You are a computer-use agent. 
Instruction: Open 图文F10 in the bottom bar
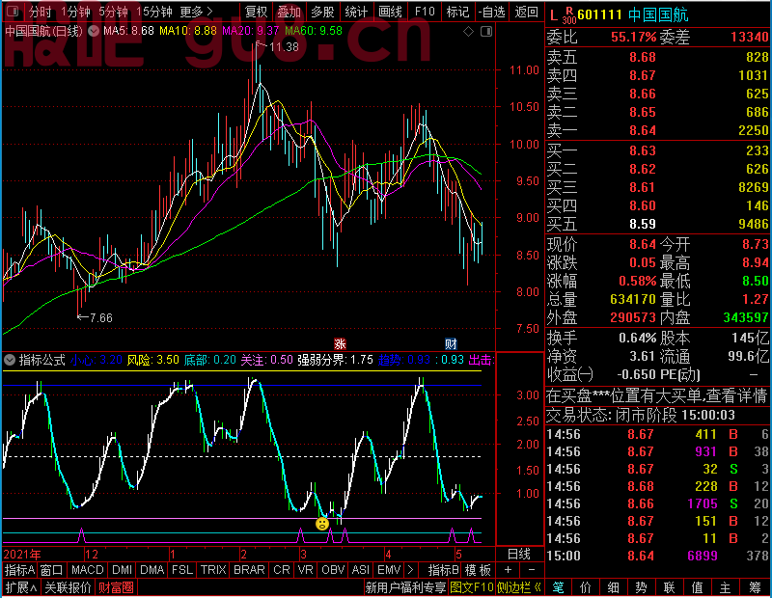472,587
